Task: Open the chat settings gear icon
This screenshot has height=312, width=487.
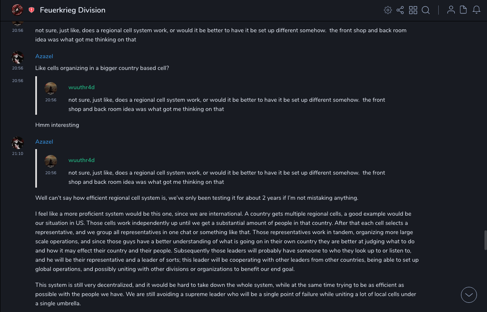Action: click(388, 10)
